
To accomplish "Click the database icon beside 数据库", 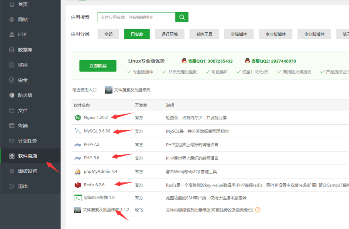I will tap(12, 50).
